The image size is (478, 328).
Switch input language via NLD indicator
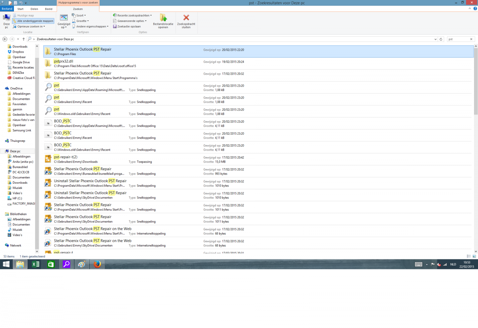pos(453,264)
